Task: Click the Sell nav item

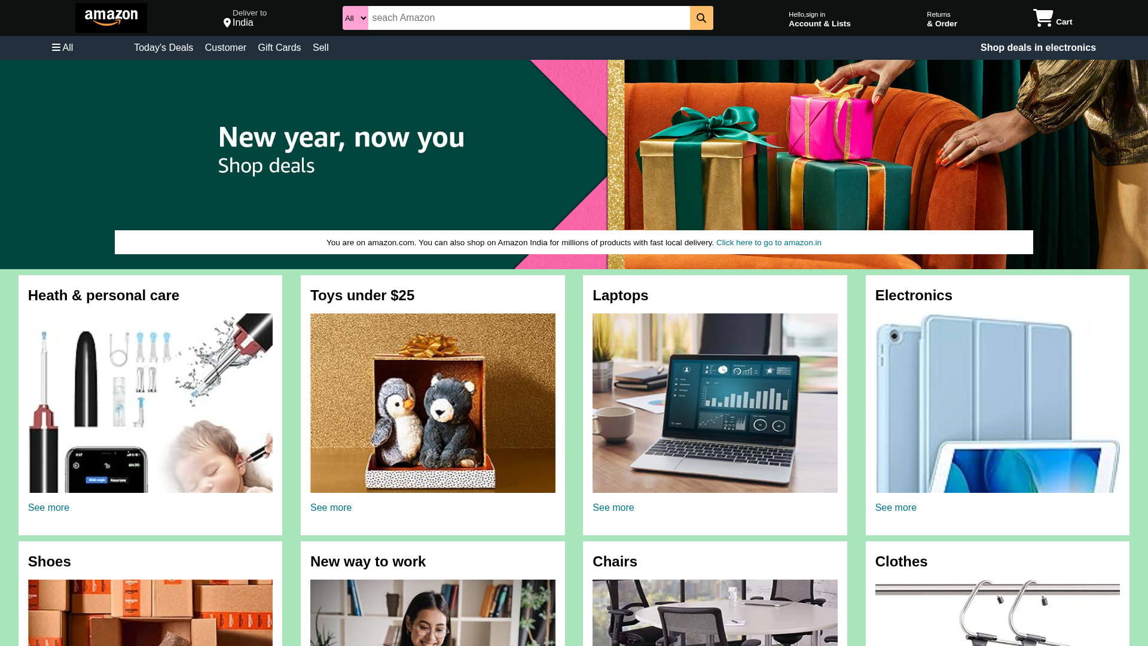Action: tap(320, 47)
